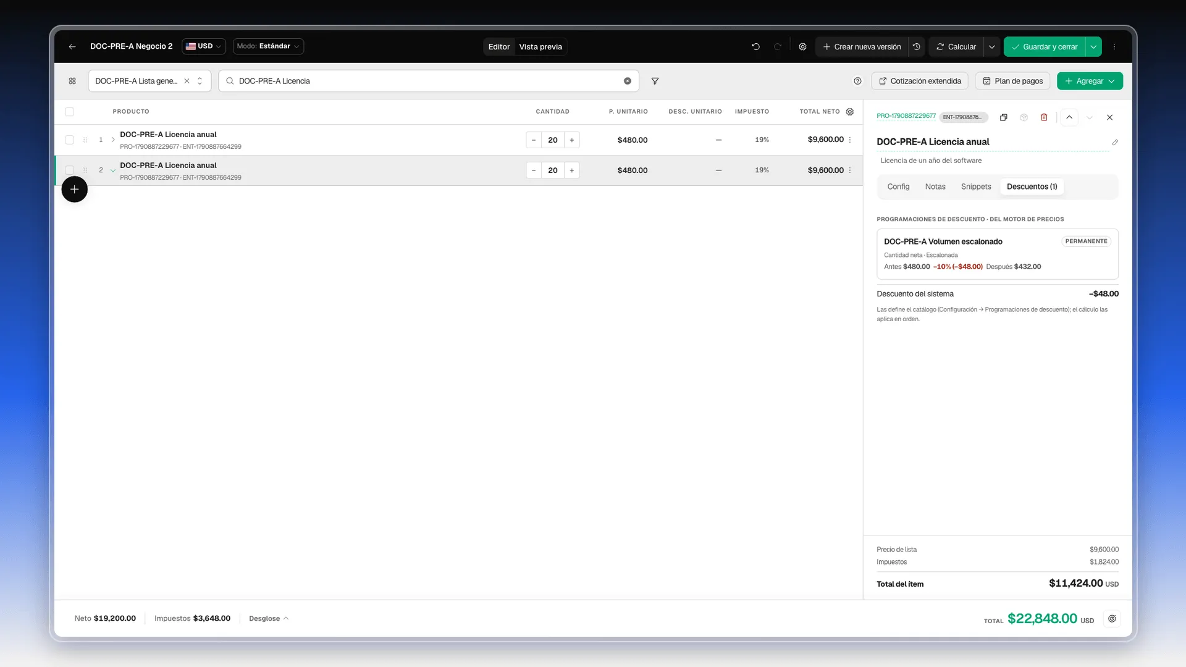The width and height of the screenshot is (1186, 667).
Task: Open the three-dot menu in top bar
Action: (x=1114, y=46)
